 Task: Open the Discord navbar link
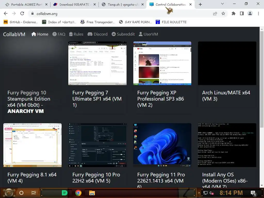[x=97, y=34]
